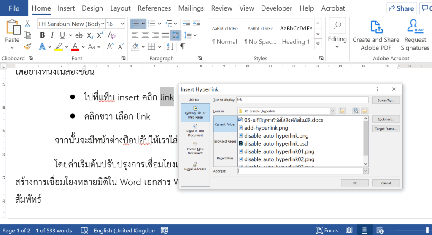
Task: Toggle Bold formatting
Action: [x=42, y=35]
